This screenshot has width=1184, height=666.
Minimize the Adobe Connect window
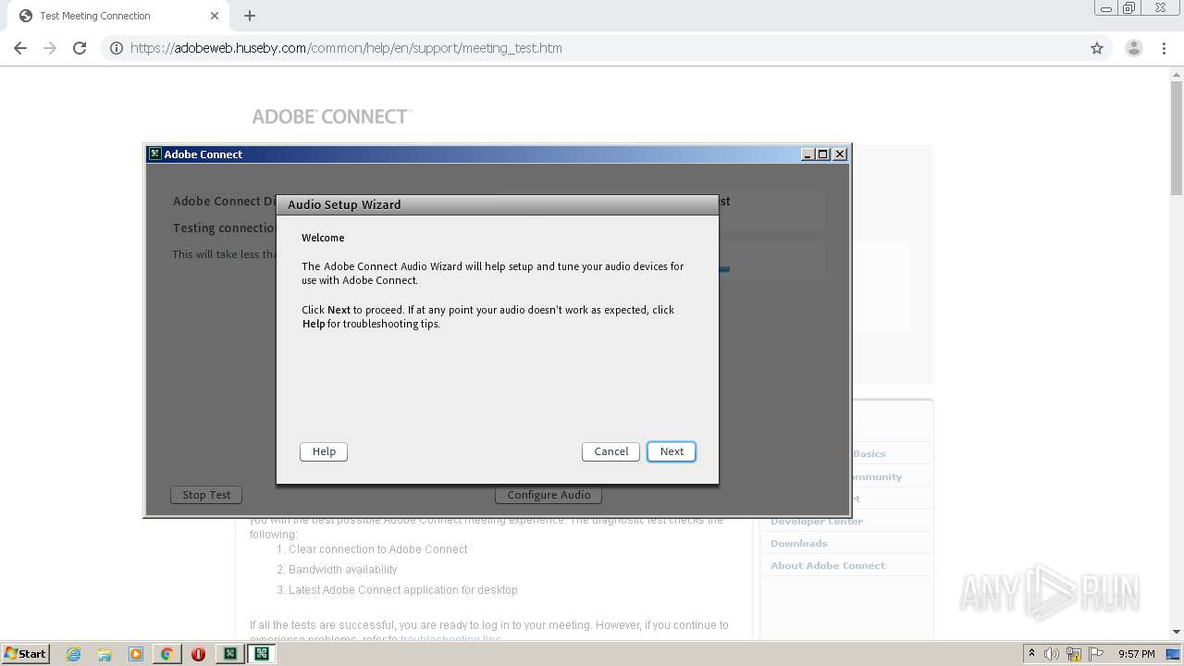[808, 154]
